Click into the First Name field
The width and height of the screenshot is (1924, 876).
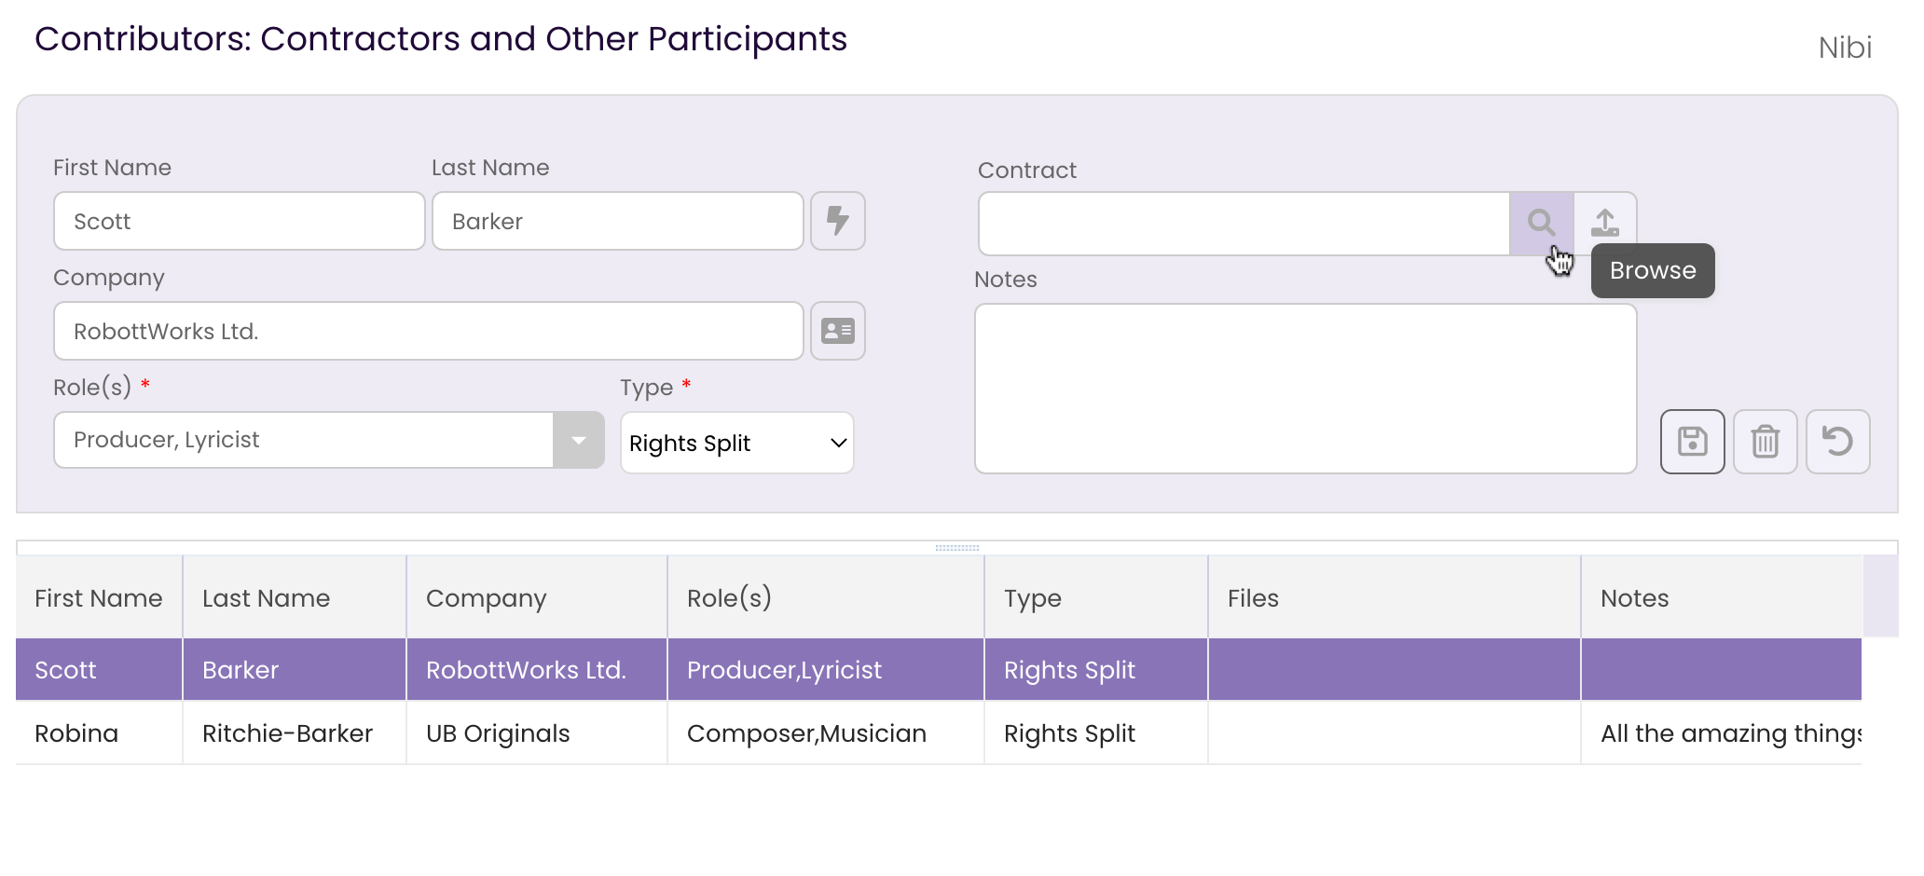(240, 221)
